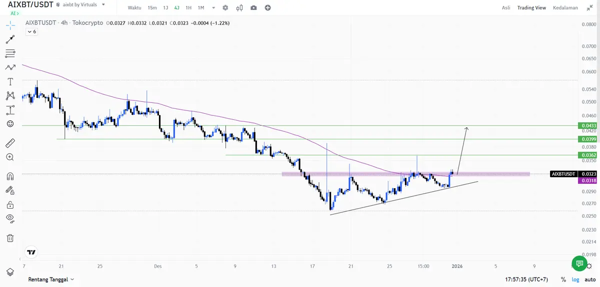Expand more timeframe options dropdown arrow
The width and height of the screenshot is (600, 287).
click(214, 7)
